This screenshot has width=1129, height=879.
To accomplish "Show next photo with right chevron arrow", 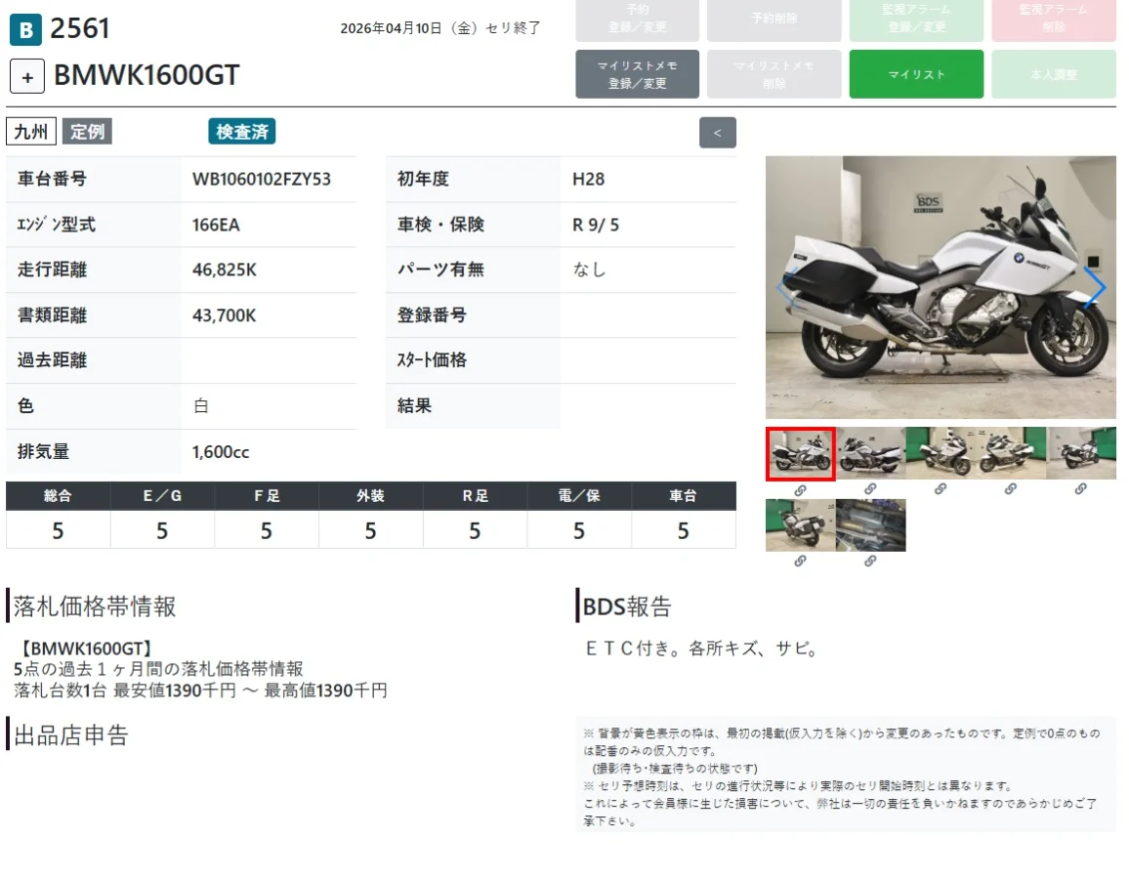I will click(1095, 287).
